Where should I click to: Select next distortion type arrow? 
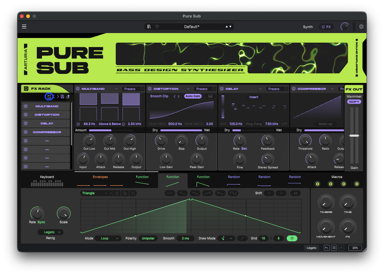click(179, 96)
